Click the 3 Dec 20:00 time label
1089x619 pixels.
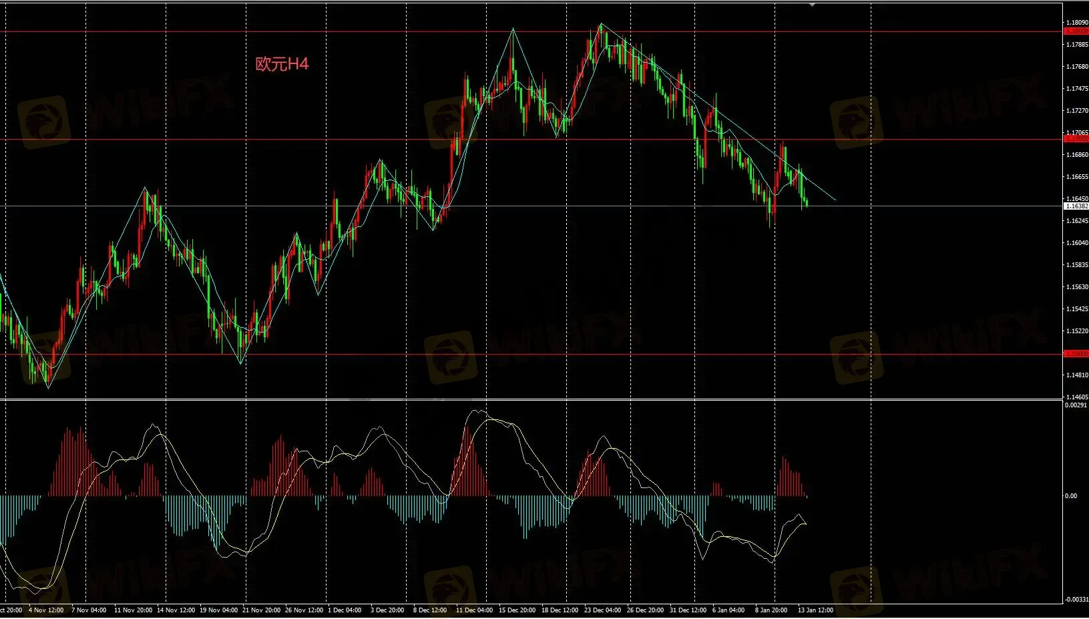tap(387, 610)
